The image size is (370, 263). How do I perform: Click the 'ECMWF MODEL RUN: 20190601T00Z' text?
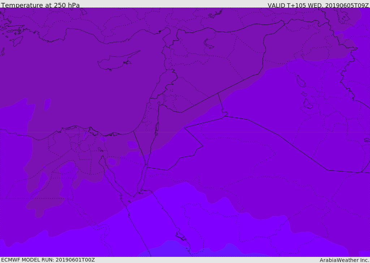(48, 260)
